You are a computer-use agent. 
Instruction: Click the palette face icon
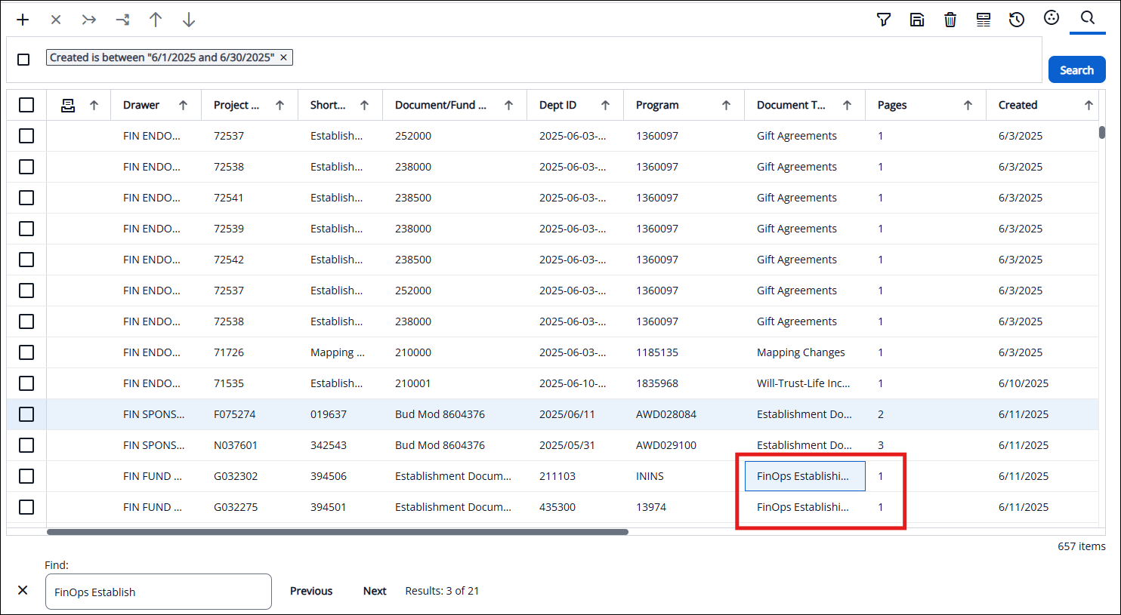(x=1052, y=18)
